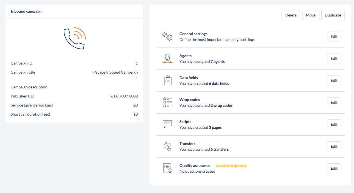Click the Quality assurance icon
This screenshot has height=193, width=354.
[x=167, y=168]
